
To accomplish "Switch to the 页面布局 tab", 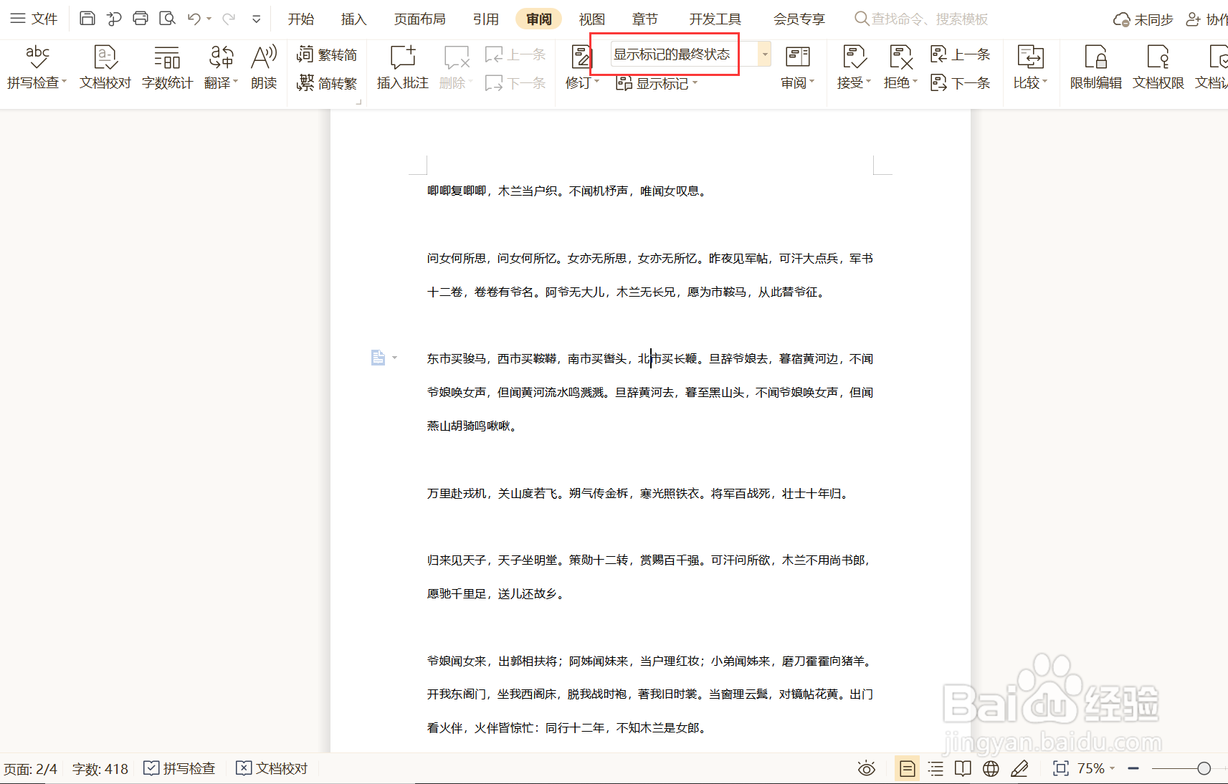I will click(419, 19).
